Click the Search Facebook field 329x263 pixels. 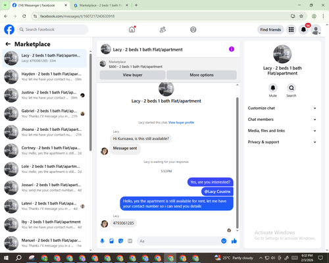click(x=53, y=30)
